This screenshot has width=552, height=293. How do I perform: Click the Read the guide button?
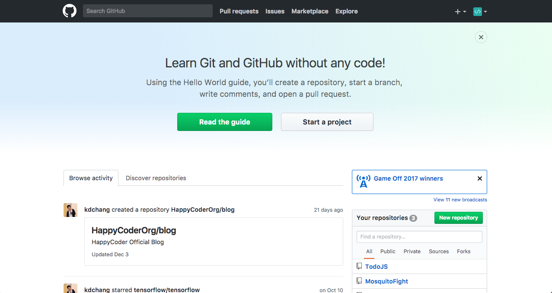tap(224, 122)
